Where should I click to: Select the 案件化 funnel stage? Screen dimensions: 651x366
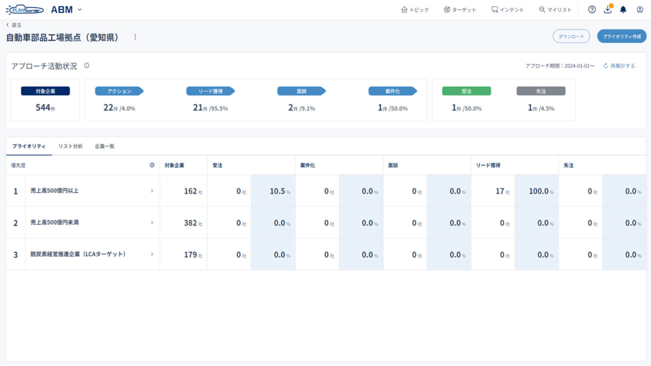pyautogui.click(x=393, y=91)
